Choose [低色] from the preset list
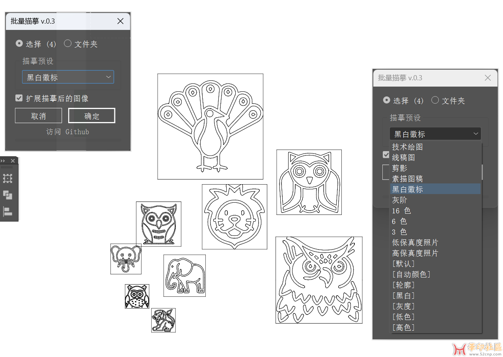This screenshot has width=503, height=357. pos(436,317)
